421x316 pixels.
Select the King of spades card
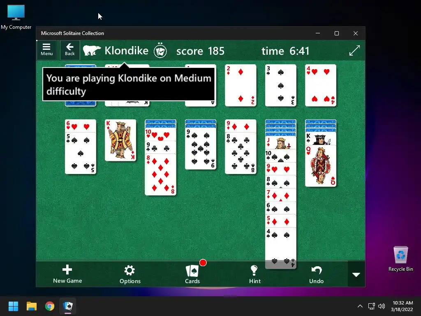[x=321, y=139]
